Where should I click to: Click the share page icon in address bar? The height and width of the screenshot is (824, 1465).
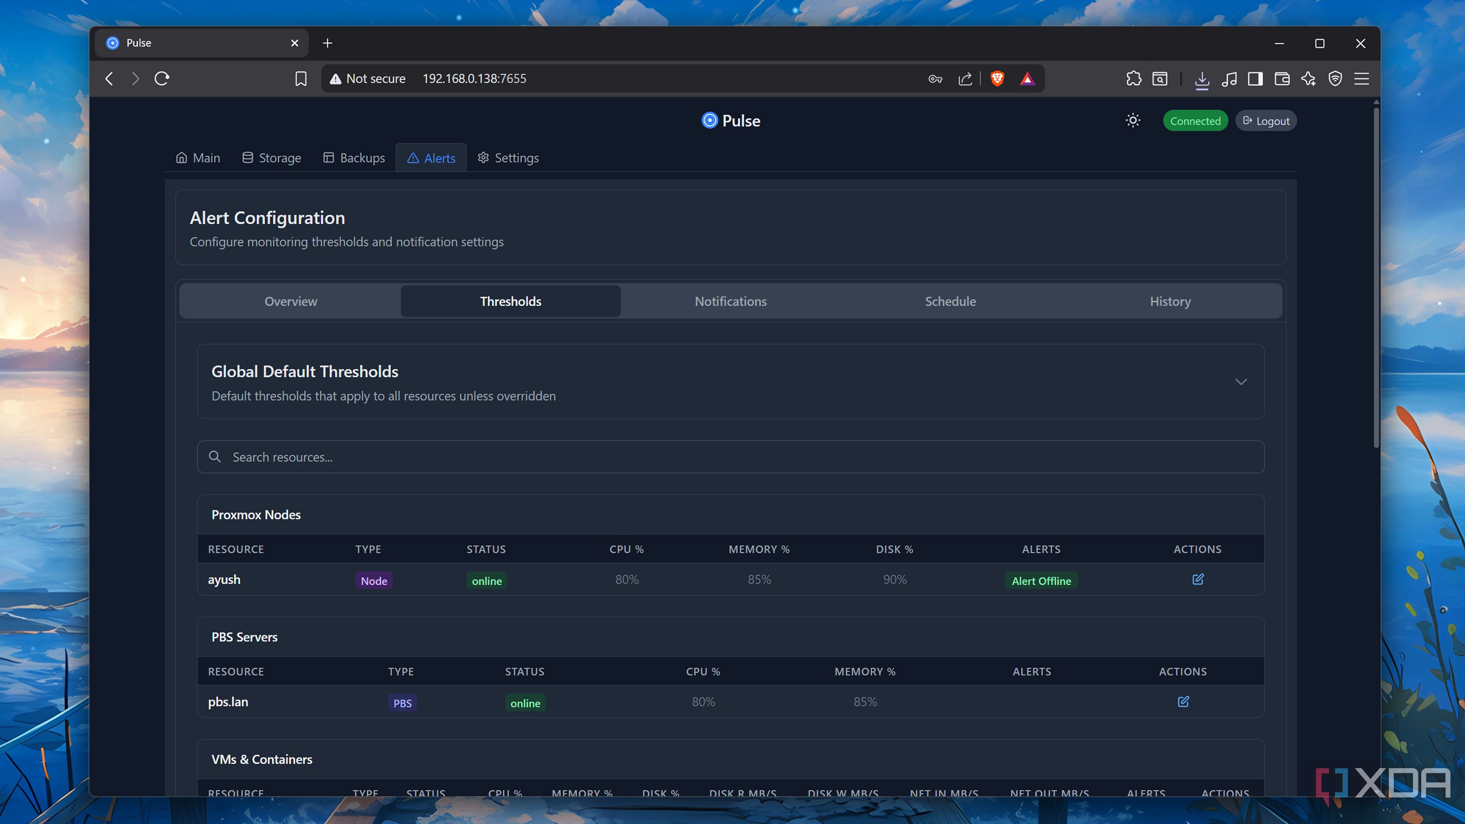tap(965, 79)
